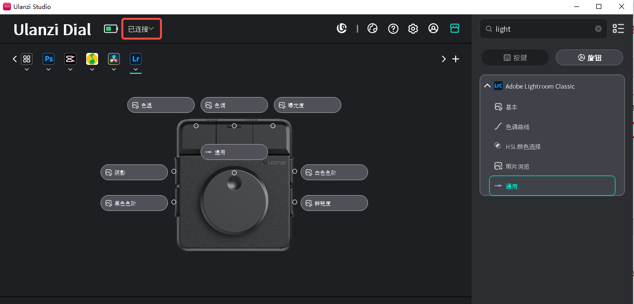This screenshot has height=304, width=634.
Task: Click the battery indicator icon
Action: [x=110, y=28]
